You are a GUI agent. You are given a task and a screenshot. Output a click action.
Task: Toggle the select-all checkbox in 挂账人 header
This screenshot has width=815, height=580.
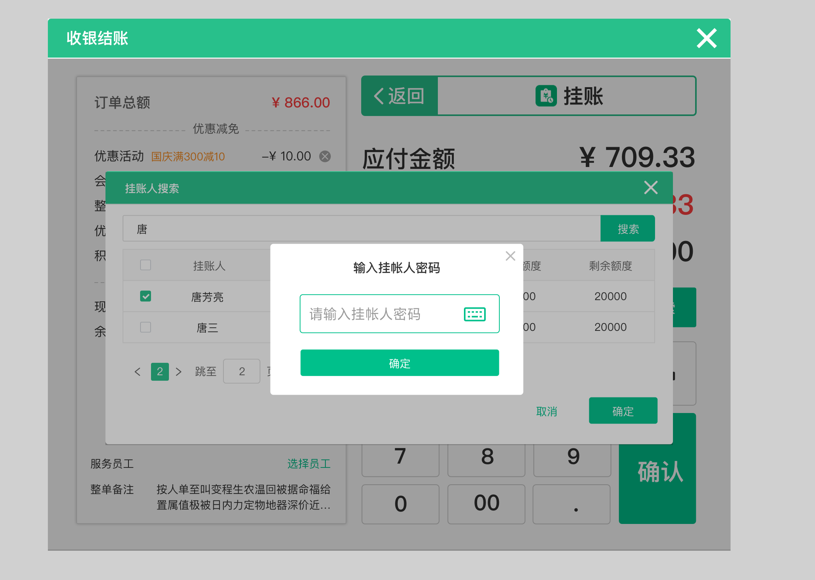146,265
